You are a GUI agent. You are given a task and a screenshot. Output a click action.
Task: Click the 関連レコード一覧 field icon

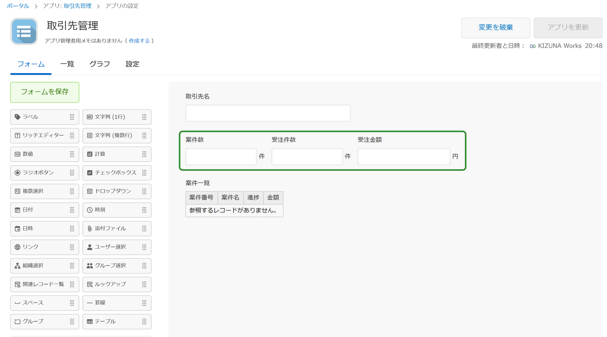(x=17, y=284)
